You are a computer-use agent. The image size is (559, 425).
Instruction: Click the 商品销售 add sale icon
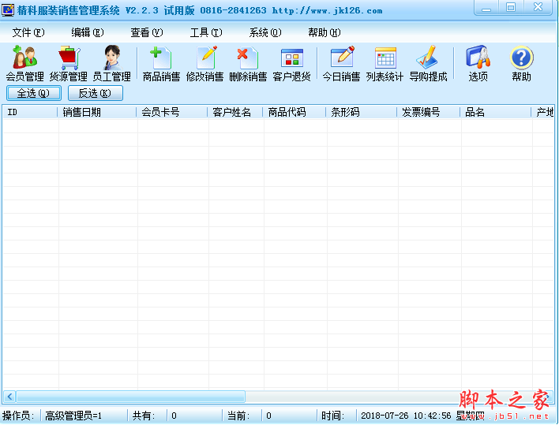[162, 63]
